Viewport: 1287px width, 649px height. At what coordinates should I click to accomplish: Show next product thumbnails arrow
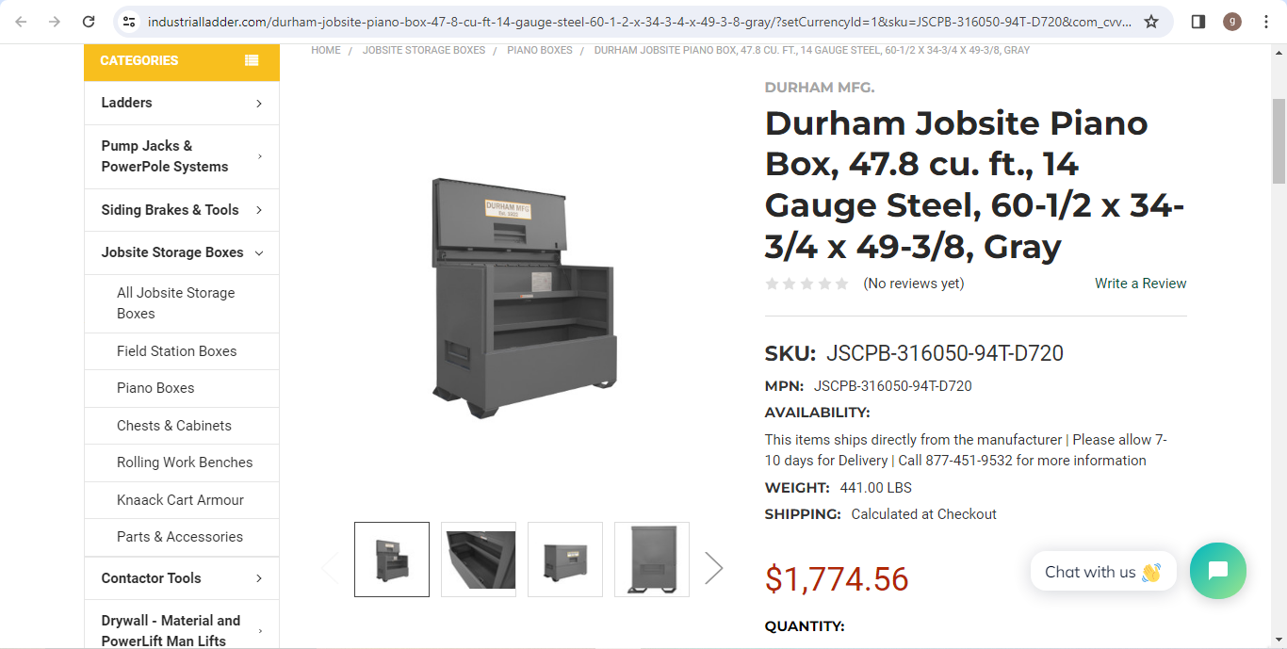tap(714, 567)
